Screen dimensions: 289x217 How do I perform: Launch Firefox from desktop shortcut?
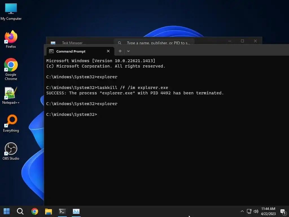tap(11, 39)
